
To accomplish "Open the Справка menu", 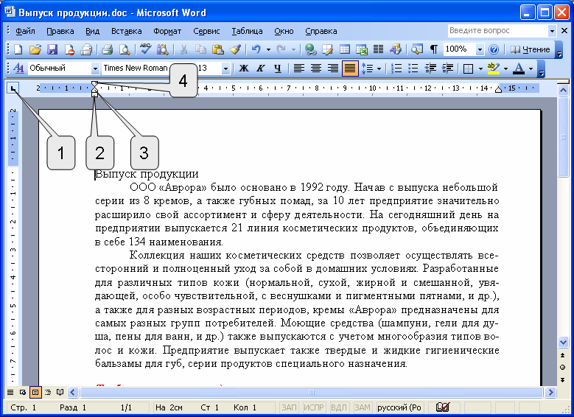I will point(321,31).
